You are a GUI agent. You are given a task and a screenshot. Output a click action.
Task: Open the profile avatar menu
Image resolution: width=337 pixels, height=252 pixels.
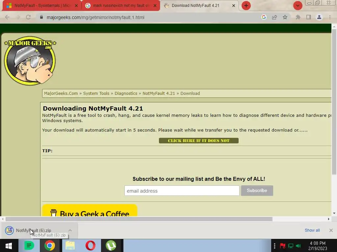[319, 17]
